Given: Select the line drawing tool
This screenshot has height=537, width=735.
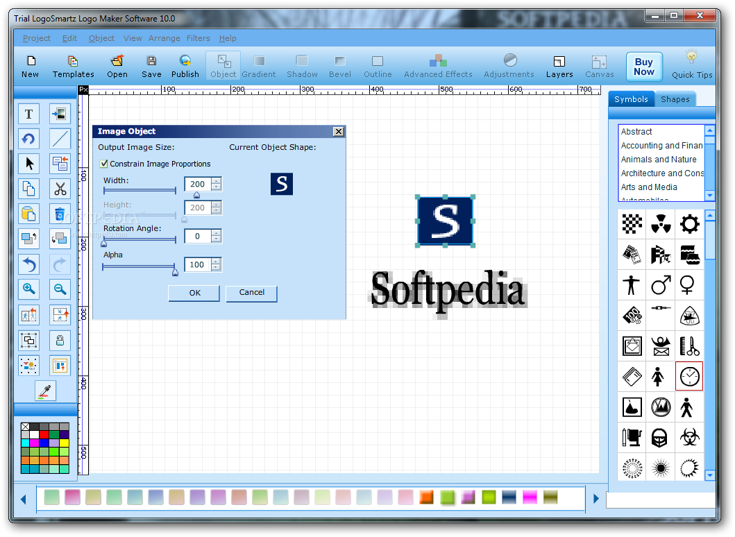Looking at the screenshot, I should [60, 139].
